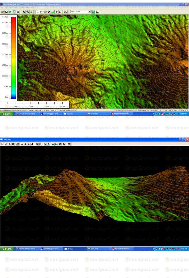Image resolution: width=189 pixels, height=278 pixels.
Task: Click the up arrow in 3D View toolbar
Action: click(x=29, y=144)
